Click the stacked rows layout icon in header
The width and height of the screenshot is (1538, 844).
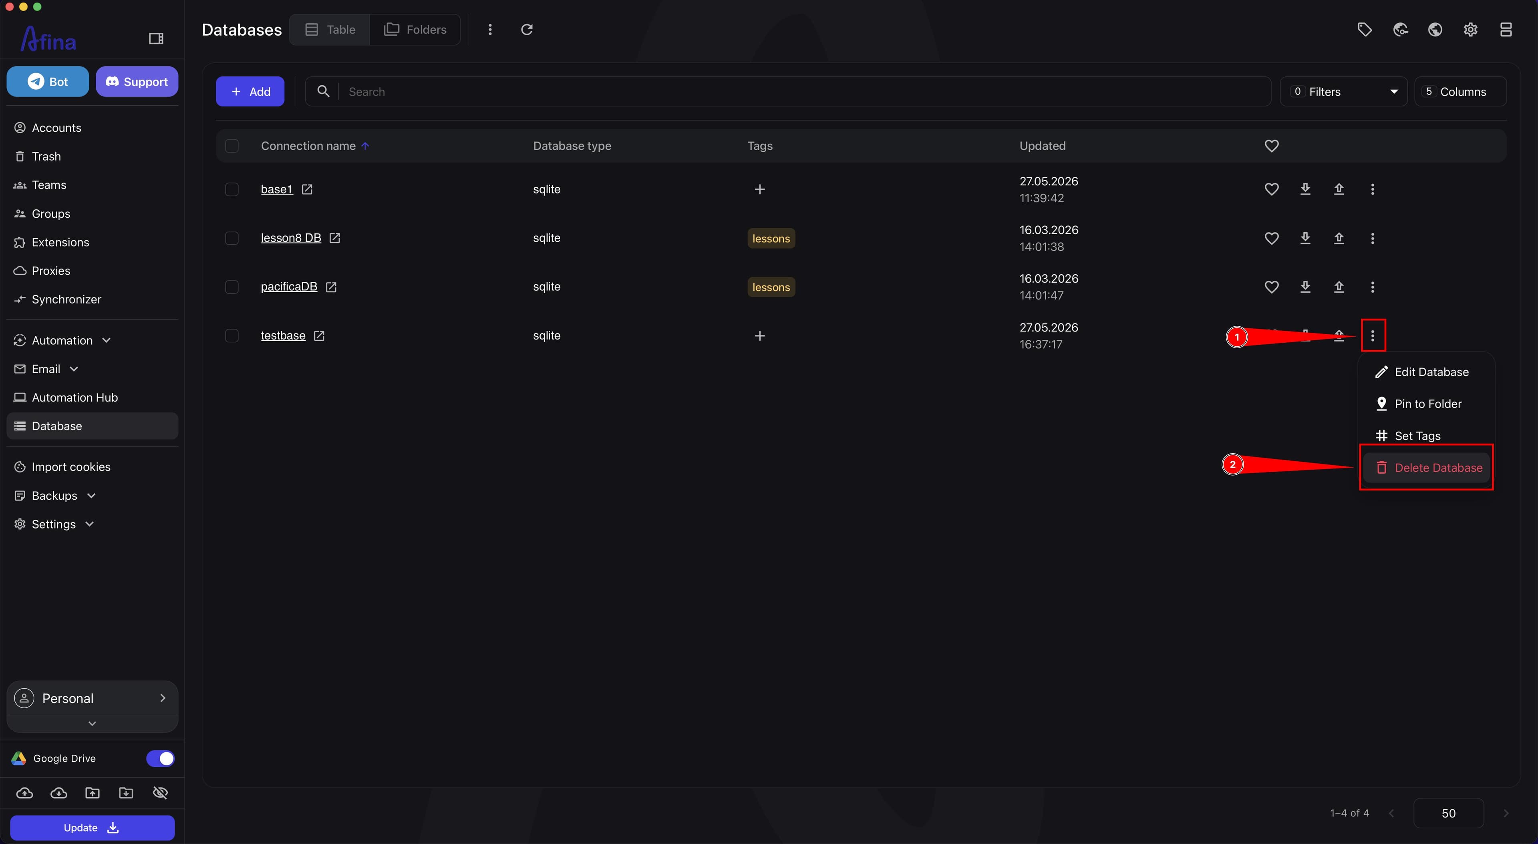[1506, 29]
